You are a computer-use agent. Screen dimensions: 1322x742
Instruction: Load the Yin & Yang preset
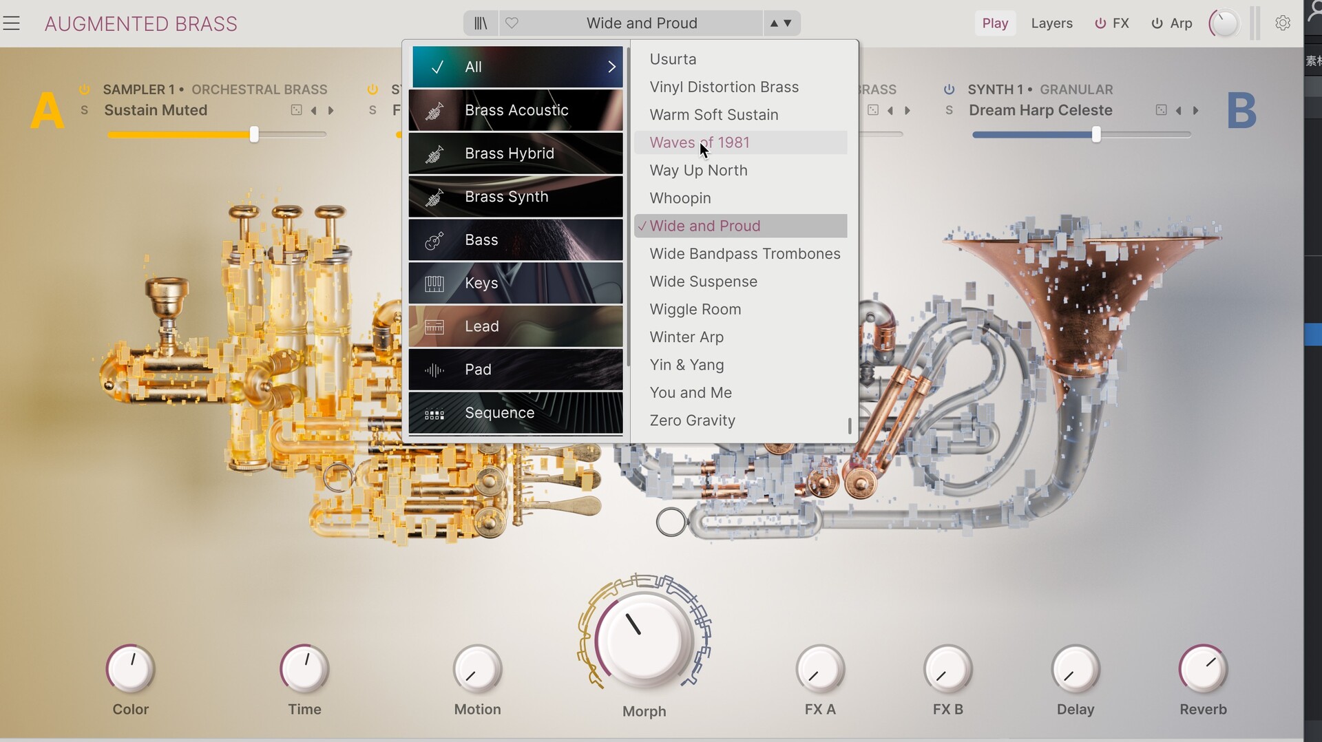[740, 365]
